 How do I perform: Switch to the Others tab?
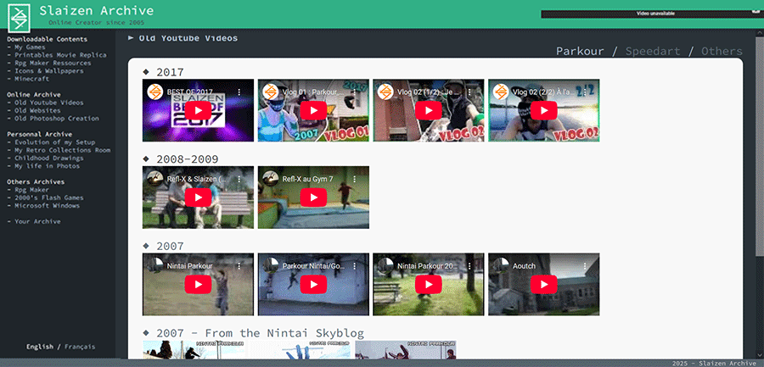(x=722, y=51)
